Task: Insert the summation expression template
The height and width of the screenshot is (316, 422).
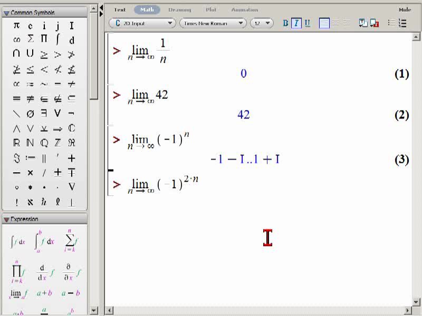Action: [x=71, y=241]
